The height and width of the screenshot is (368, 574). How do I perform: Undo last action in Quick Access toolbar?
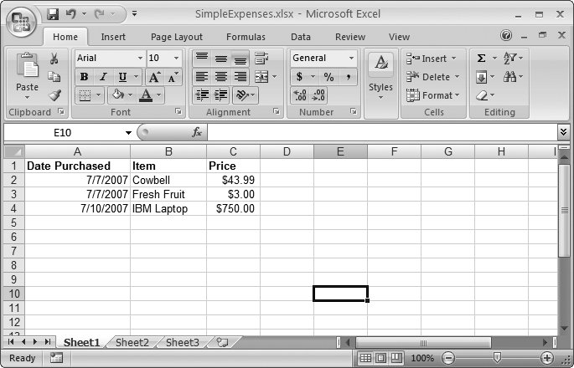[70, 14]
